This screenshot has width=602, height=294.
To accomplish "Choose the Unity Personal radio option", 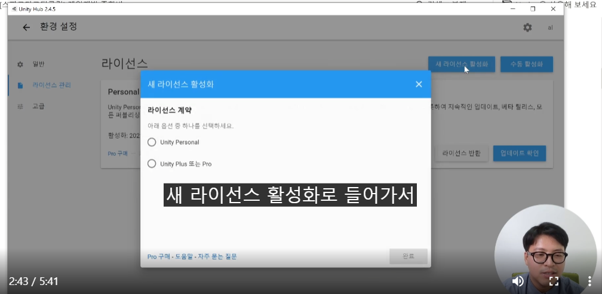I will 152,142.
